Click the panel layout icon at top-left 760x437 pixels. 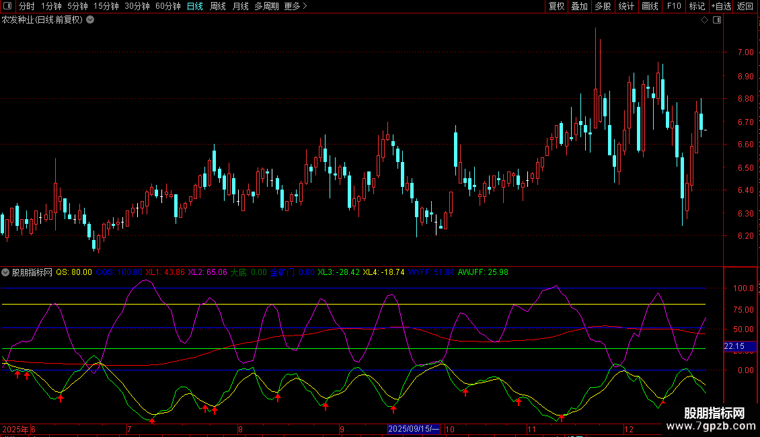tap(8, 6)
